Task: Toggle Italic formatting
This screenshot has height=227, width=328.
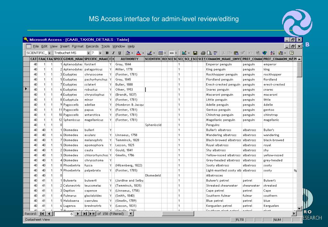Action: click(113, 53)
